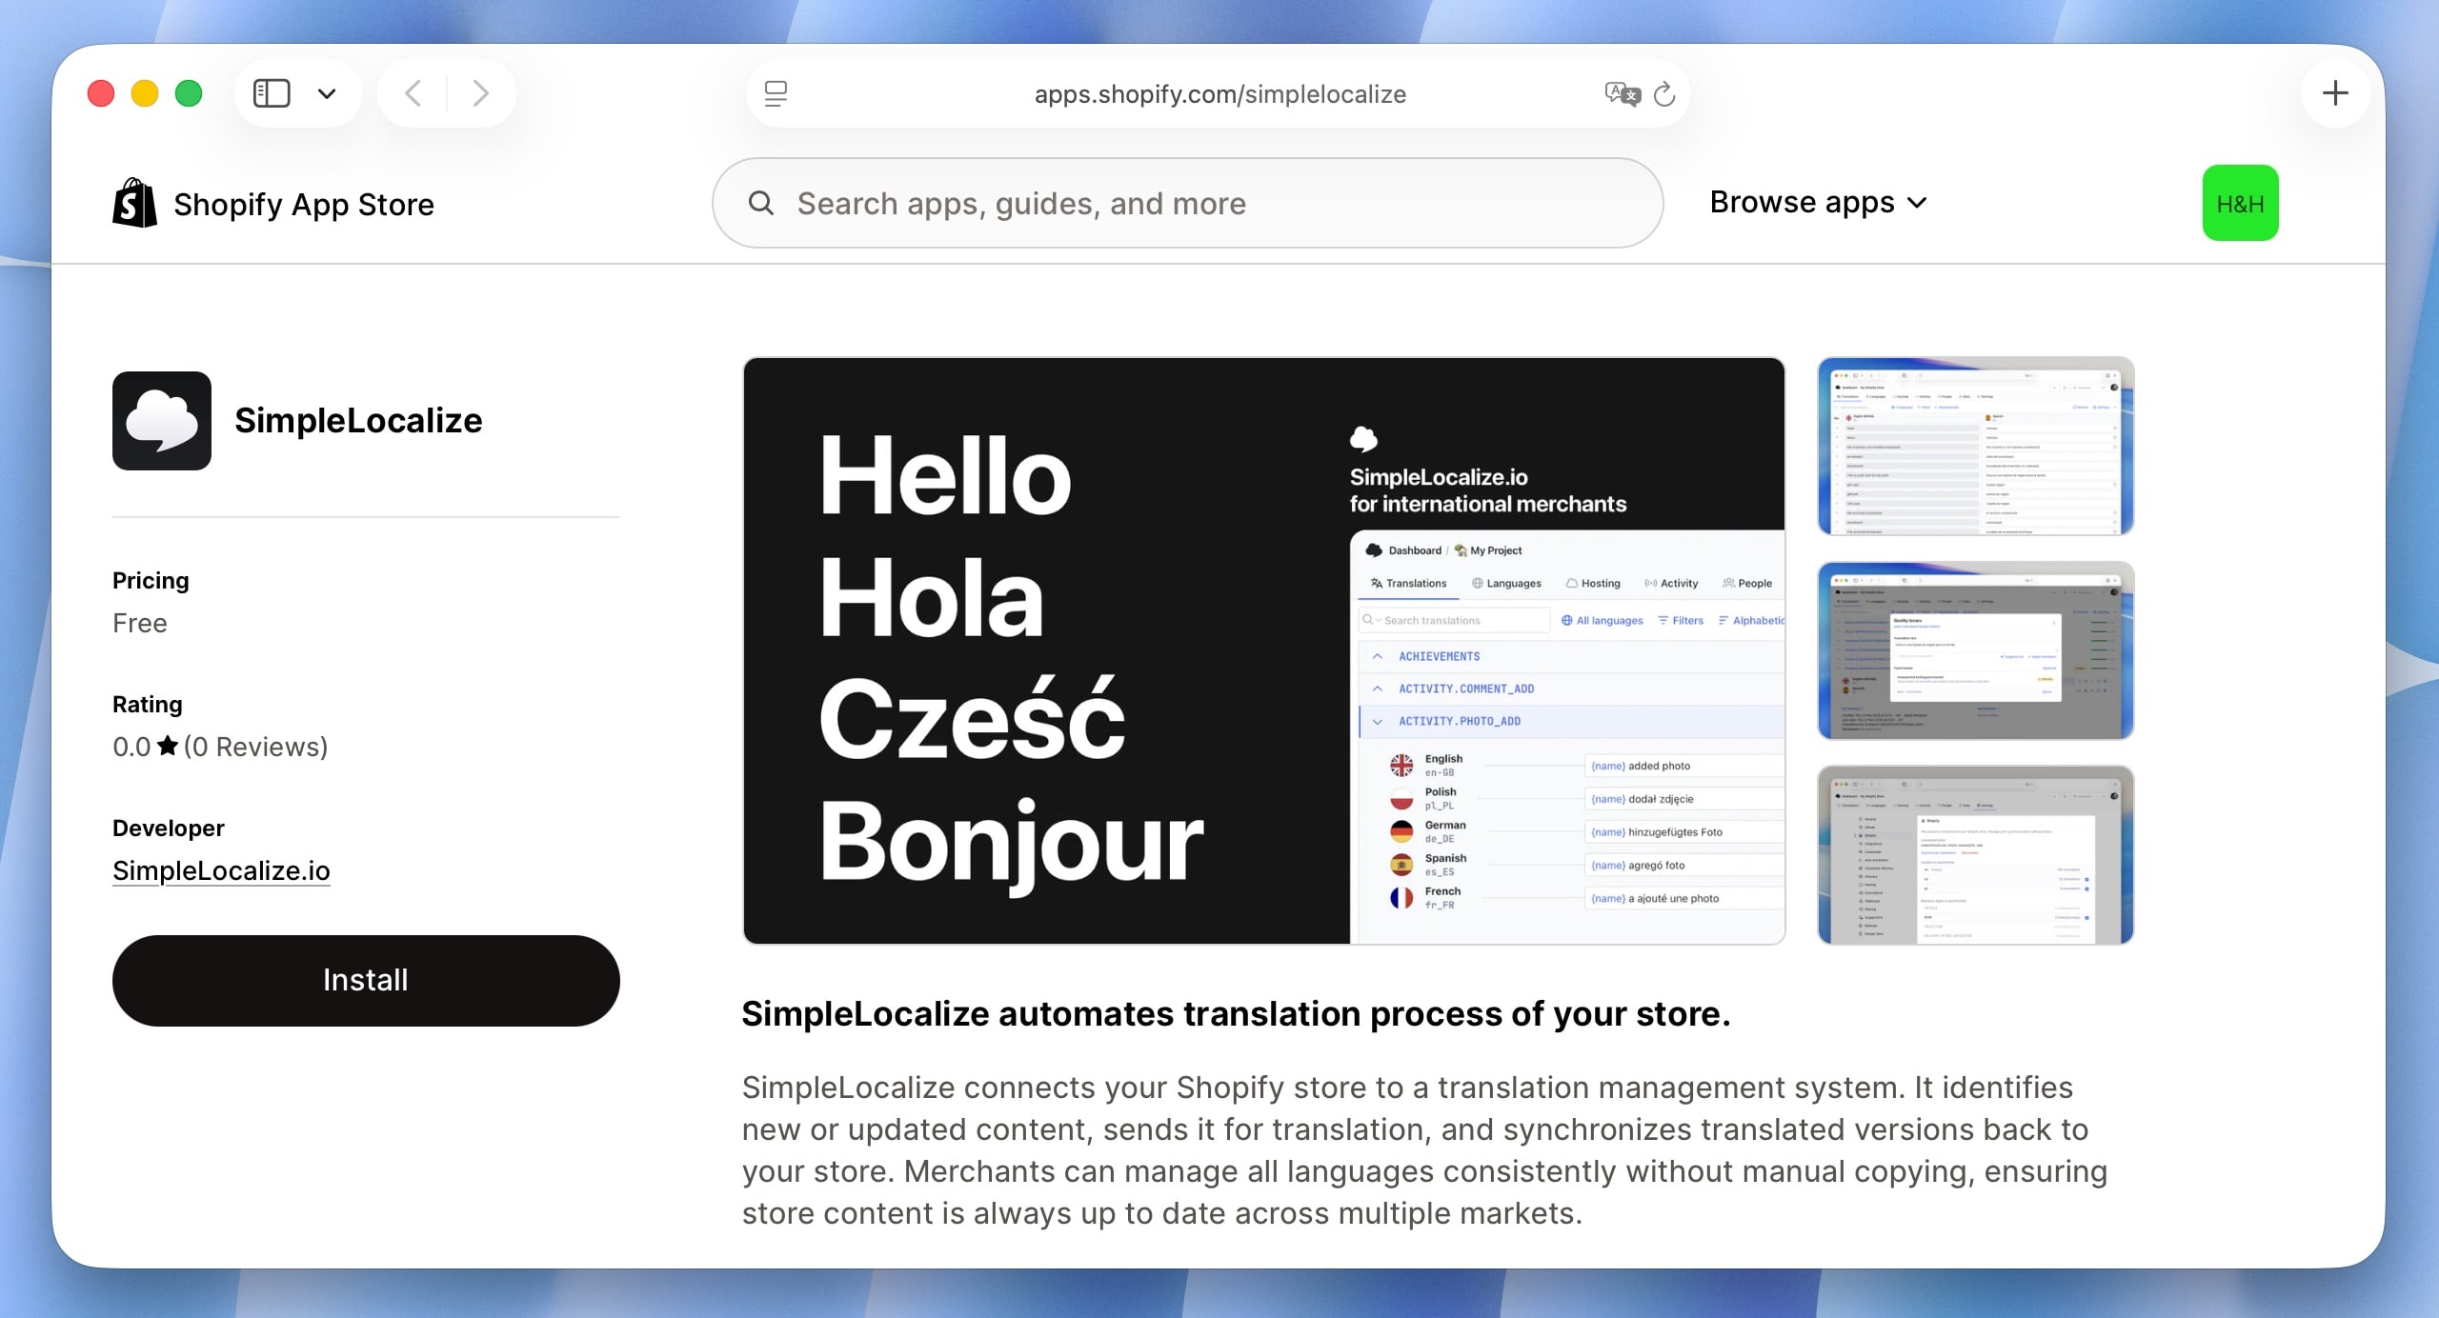Open the translate icon in the address bar

coord(1622,93)
